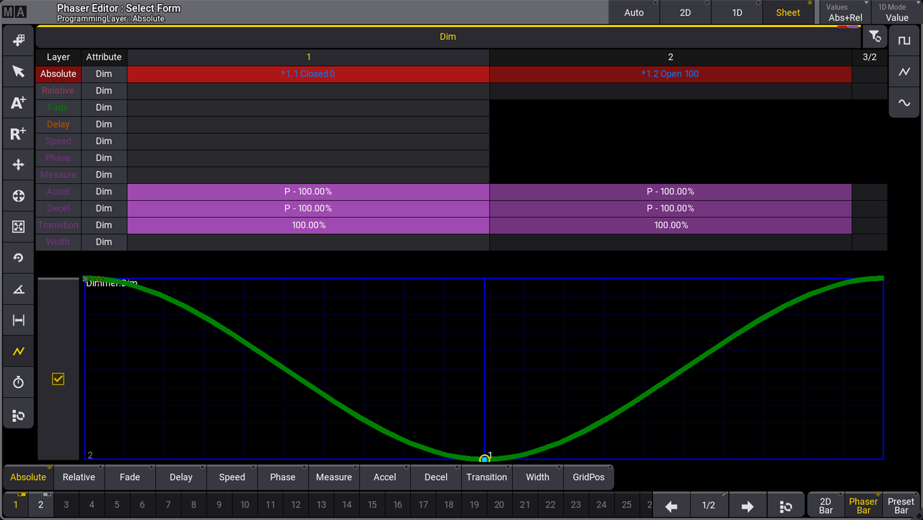Select the arrow pointer tool

pos(18,71)
